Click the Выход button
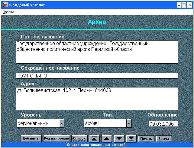 tap(164, 139)
